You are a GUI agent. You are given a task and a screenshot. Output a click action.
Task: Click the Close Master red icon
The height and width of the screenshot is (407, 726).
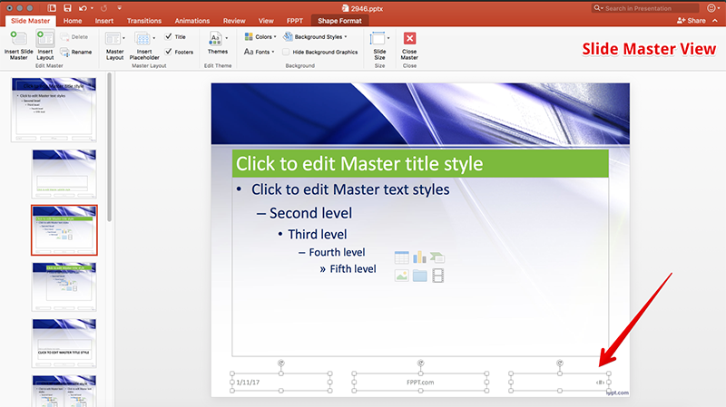click(x=409, y=39)
